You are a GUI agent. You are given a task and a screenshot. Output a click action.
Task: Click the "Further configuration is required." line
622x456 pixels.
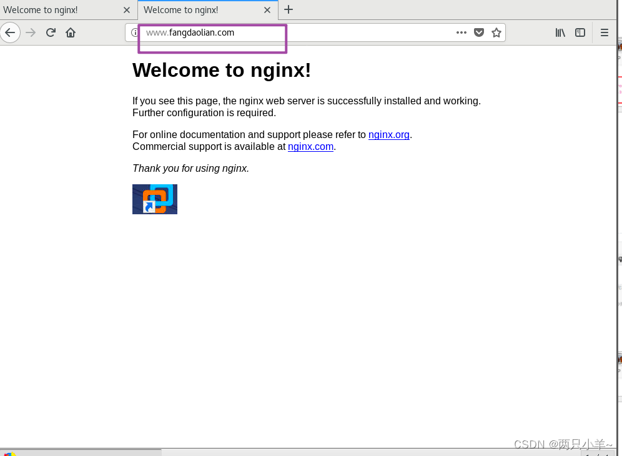tap(204, 112)
